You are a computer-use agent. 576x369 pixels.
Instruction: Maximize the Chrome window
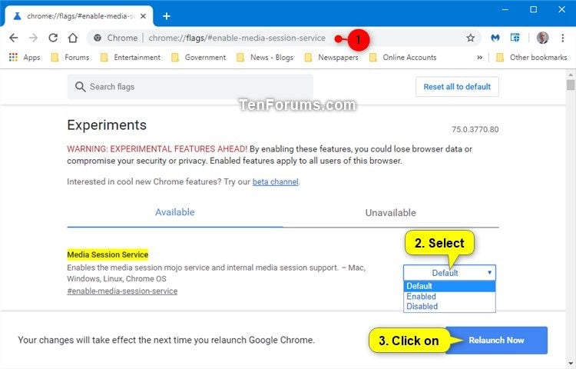[534, 9]
